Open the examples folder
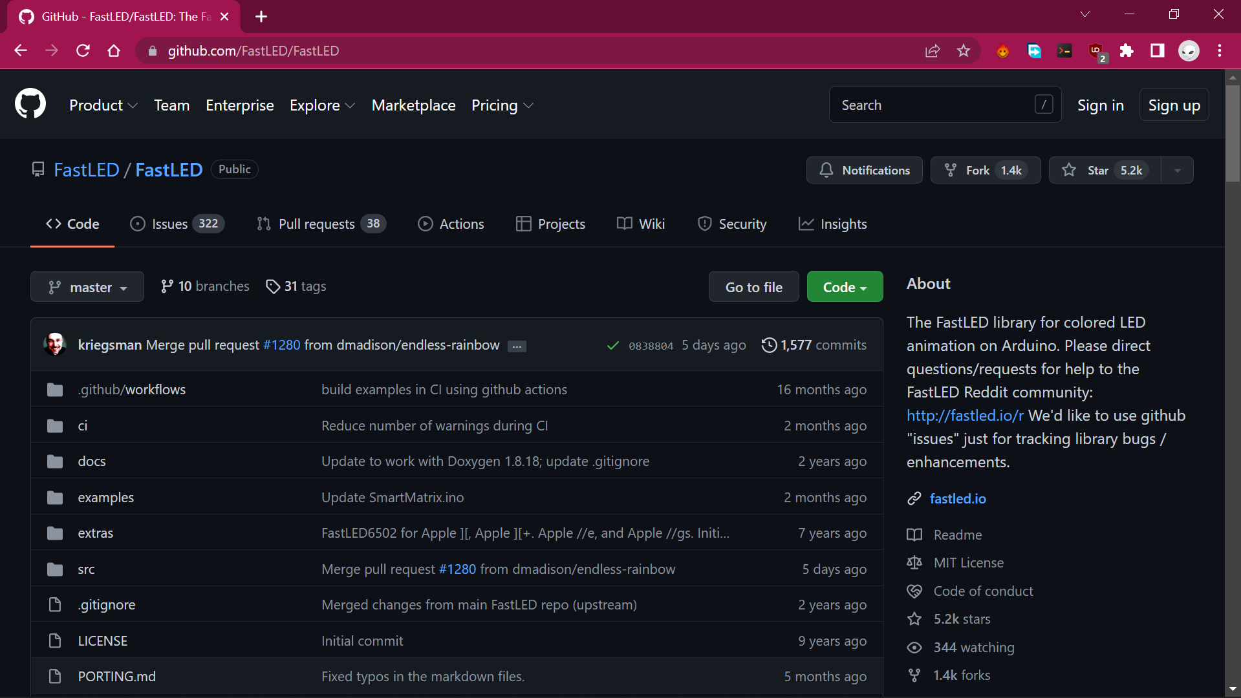 click(x=106, y=498)
